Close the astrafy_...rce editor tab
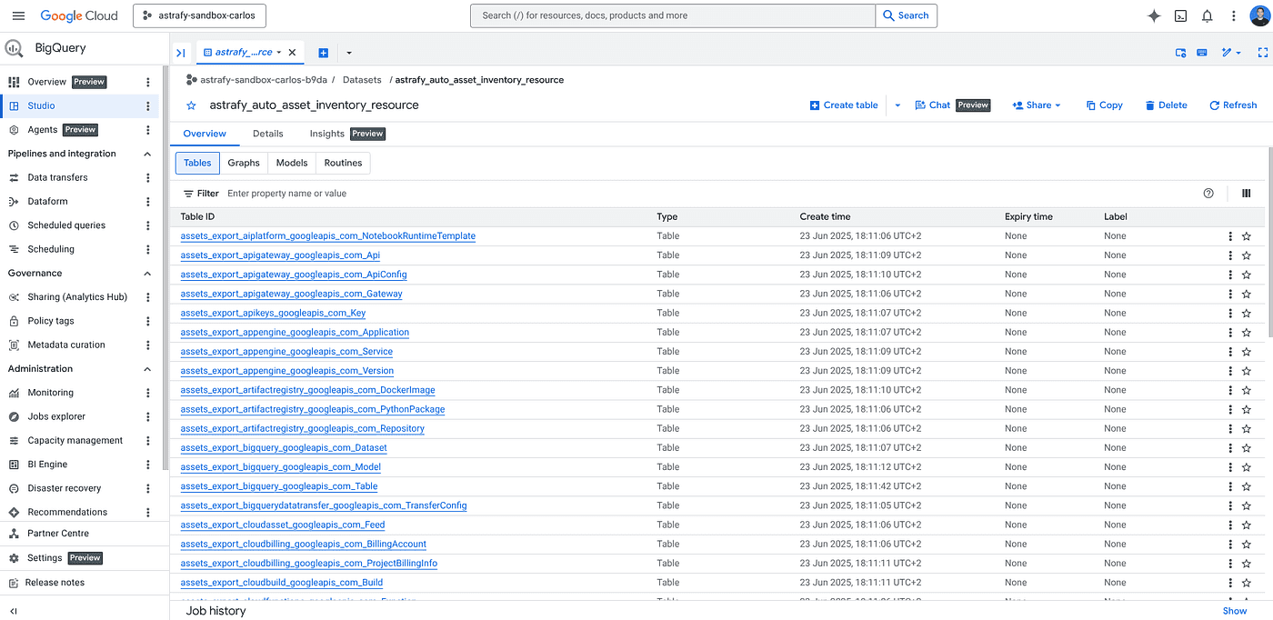Image resolution: width=1273 pixels, height=620 pixels. 292,53
